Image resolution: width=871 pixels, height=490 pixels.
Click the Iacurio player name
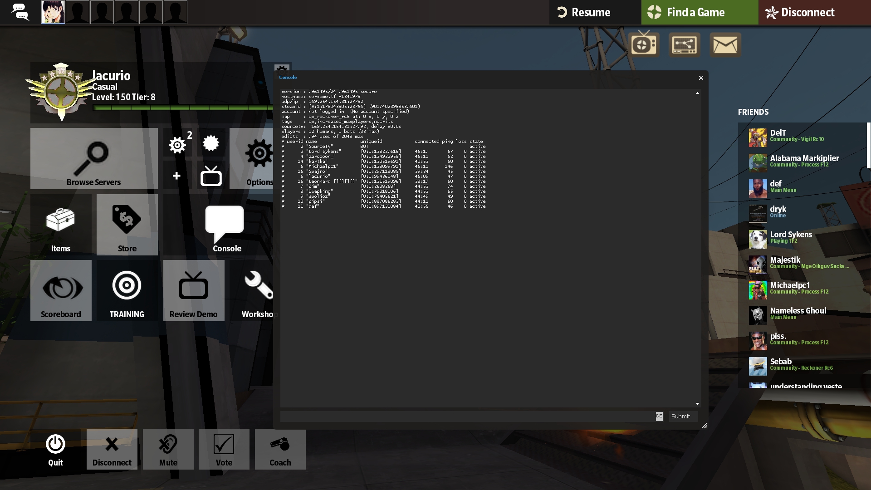(111, 75)
